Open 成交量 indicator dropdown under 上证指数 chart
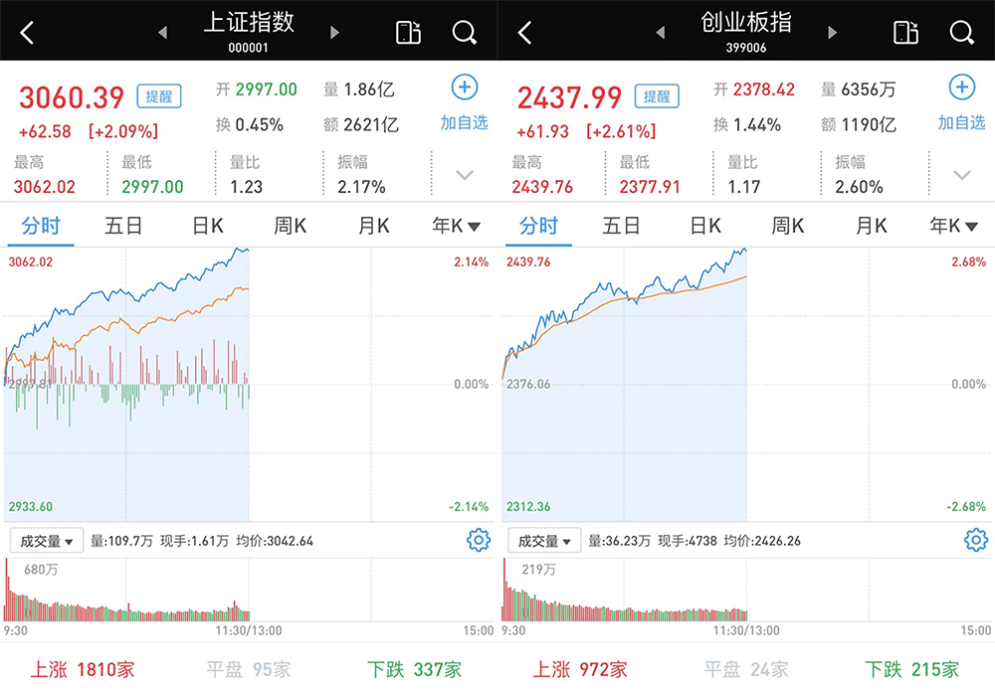This screenshot has width=995, height=694. (x=47, y=541)
